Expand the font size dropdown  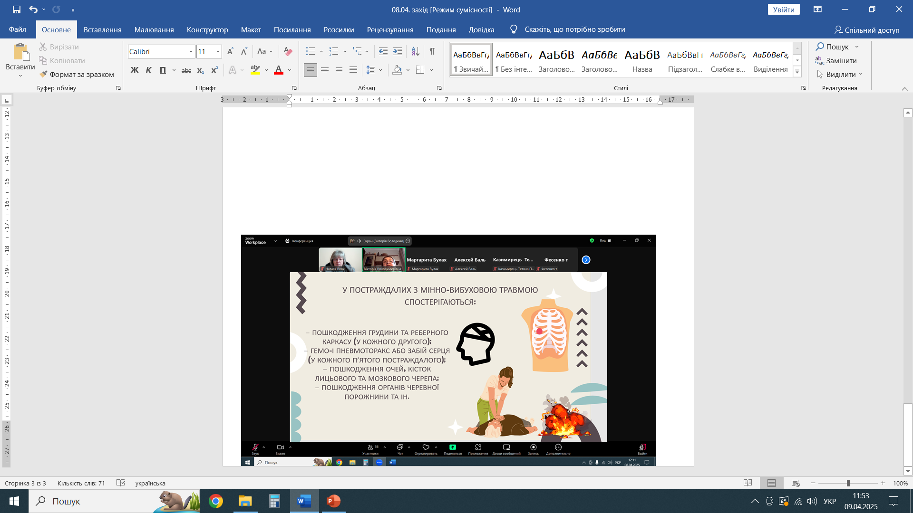(217, 51)
